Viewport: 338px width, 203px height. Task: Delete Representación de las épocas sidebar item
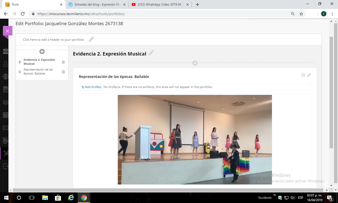(x=63, y=72)
